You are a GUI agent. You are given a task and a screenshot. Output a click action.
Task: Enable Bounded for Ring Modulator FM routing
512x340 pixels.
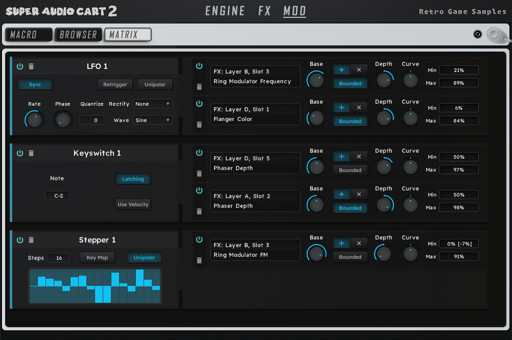click(x=350, y=257)
